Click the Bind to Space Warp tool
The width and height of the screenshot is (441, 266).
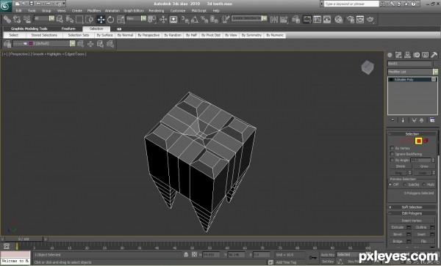[x=27, y=19]
